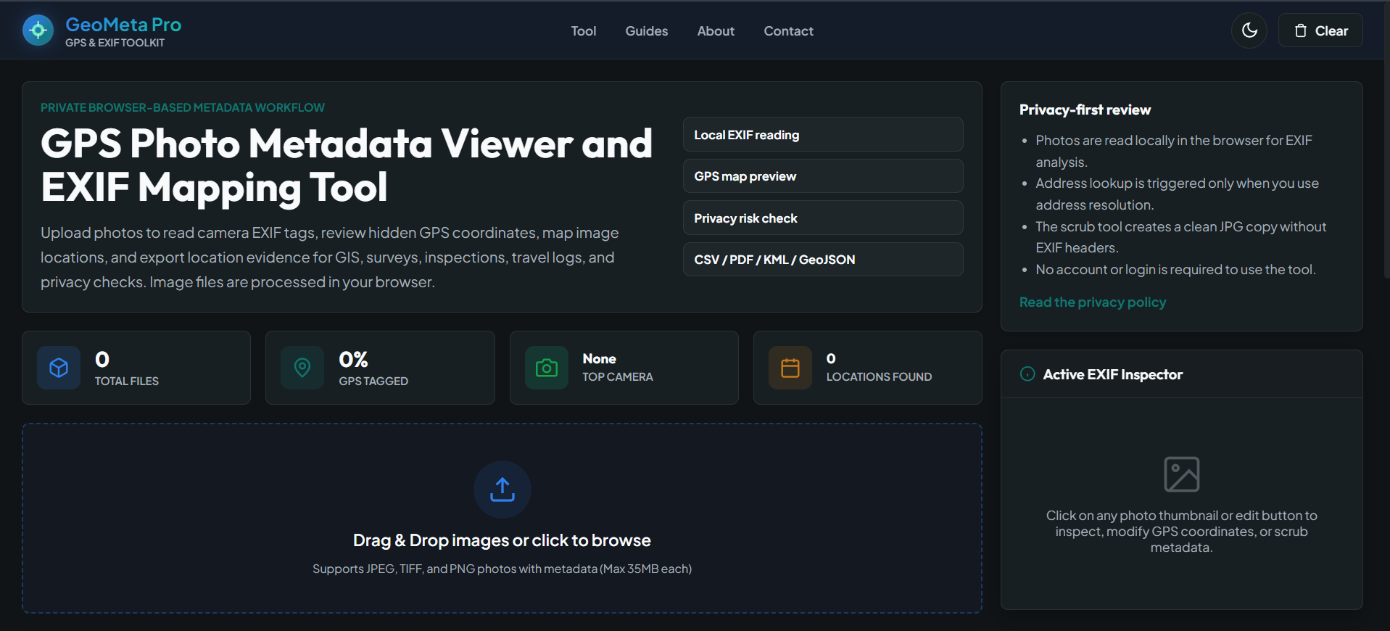Click the Privacy-first review heading
The image size is (1390, 631).
coord(1085,110)
